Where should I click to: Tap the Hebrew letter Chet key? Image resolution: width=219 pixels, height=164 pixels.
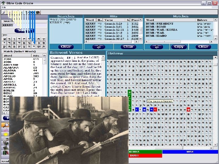39,39
